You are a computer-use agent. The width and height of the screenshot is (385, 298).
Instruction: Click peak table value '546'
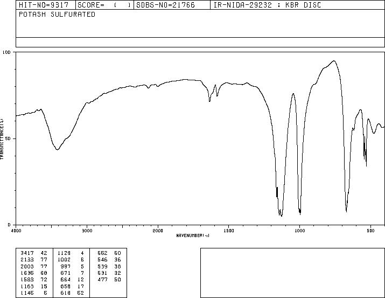102,260
